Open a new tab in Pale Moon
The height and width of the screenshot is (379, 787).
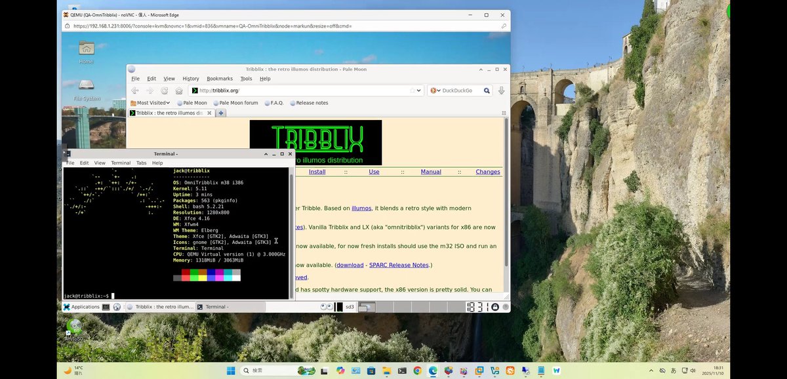click(221, 113)
